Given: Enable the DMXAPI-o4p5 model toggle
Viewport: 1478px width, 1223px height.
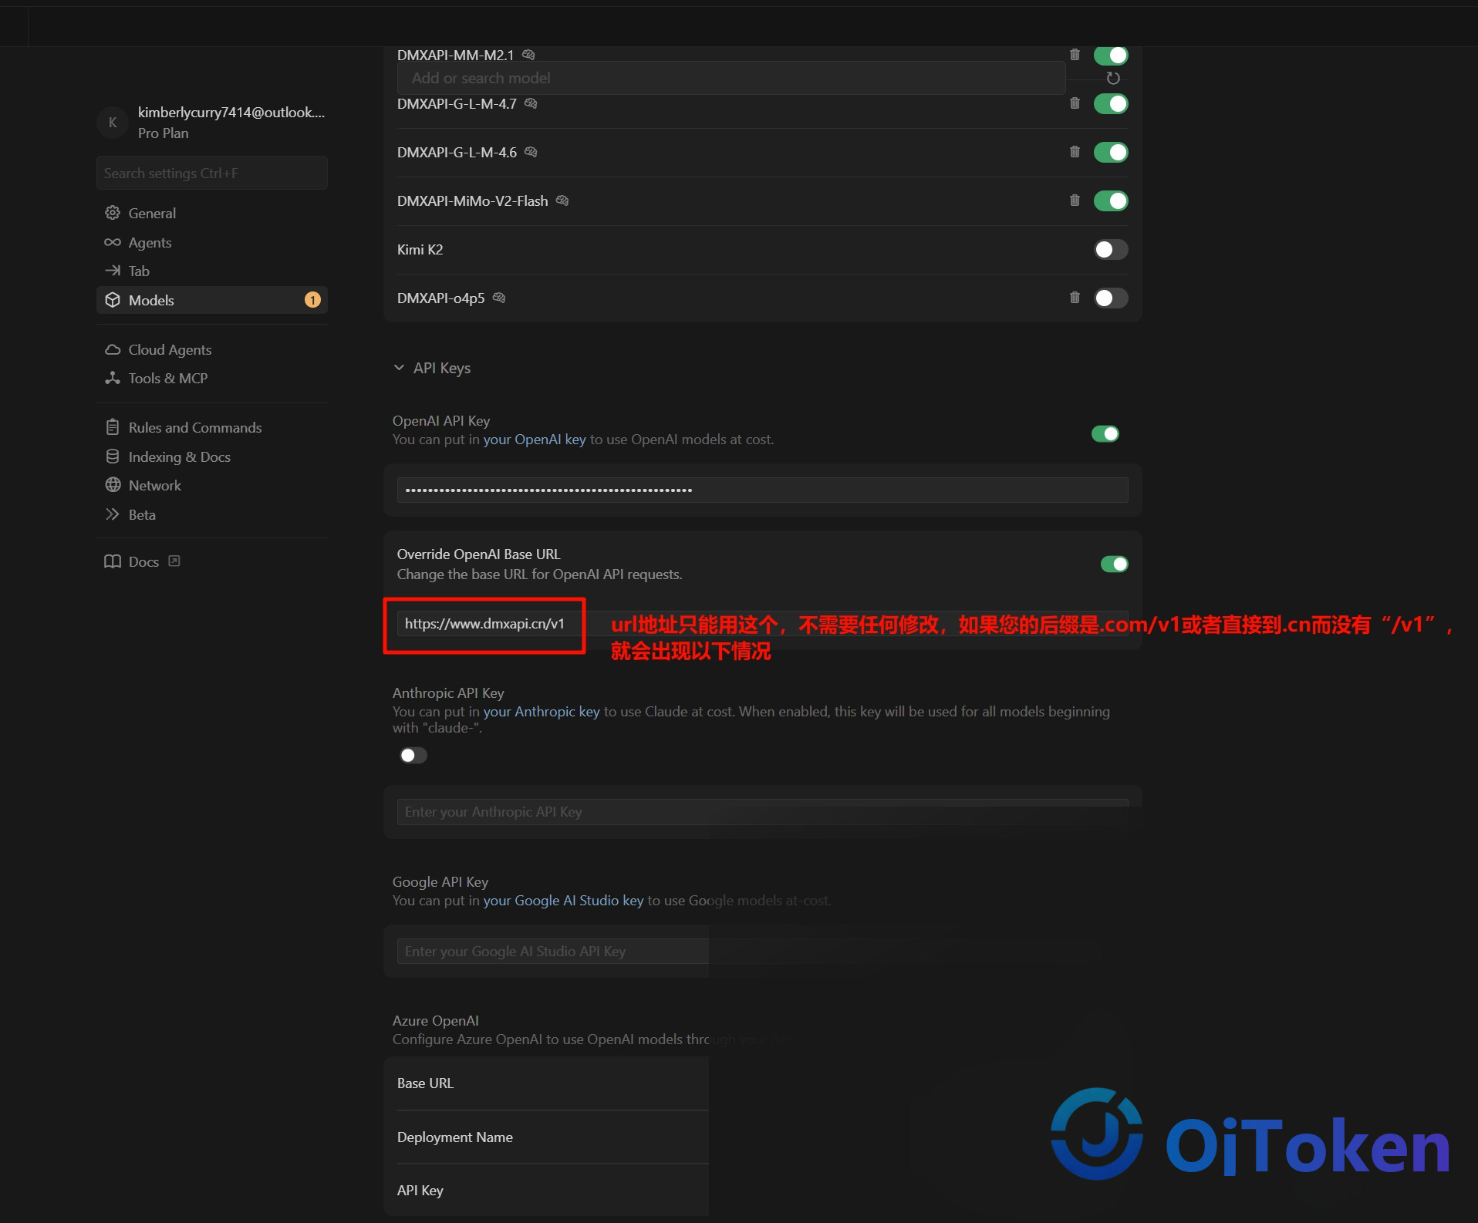Looking at the screenshot, I should pos(1111,298).
